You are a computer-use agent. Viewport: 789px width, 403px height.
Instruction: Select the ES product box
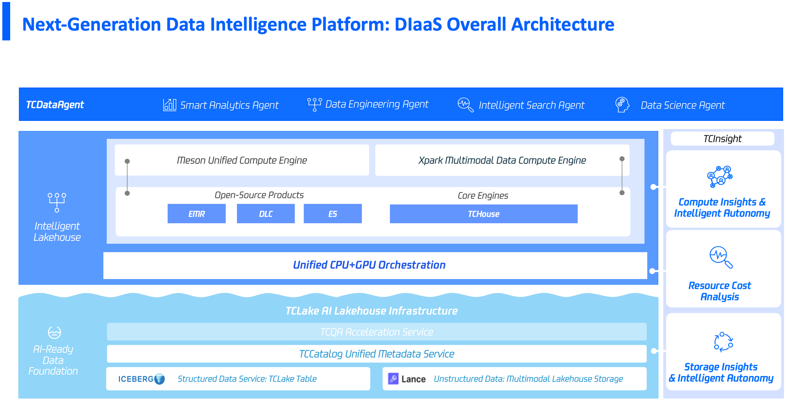pyautogui.click(x=333, y=214)
